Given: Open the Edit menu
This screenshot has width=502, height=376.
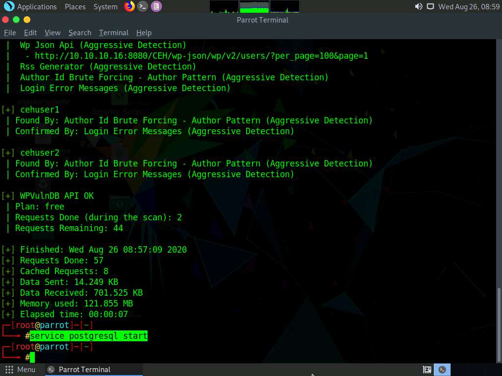Looking at the screenshot, I should [x=30, y=32].
